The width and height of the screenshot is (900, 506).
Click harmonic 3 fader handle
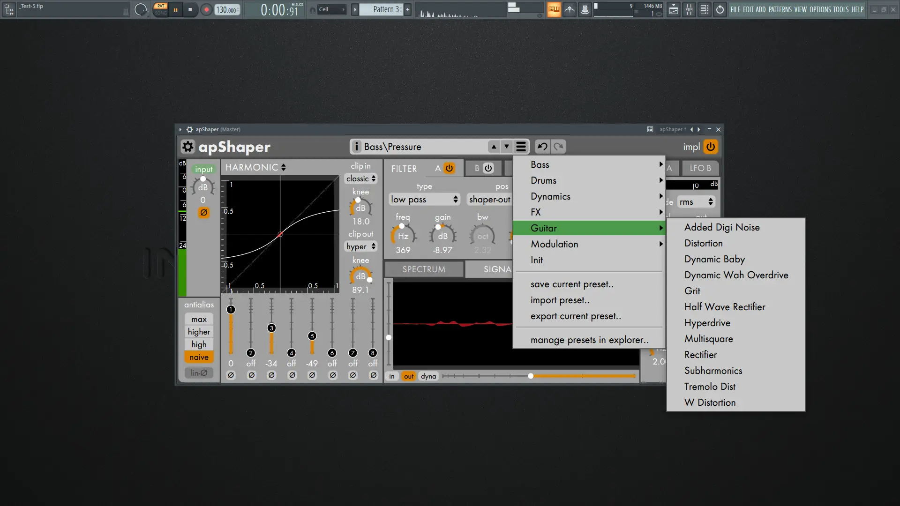point(271,328)
